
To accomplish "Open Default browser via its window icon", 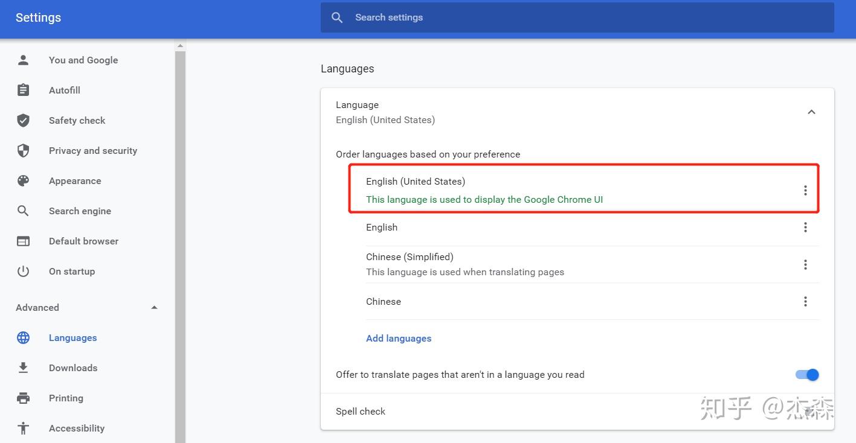I will click(x=23, y=241).
